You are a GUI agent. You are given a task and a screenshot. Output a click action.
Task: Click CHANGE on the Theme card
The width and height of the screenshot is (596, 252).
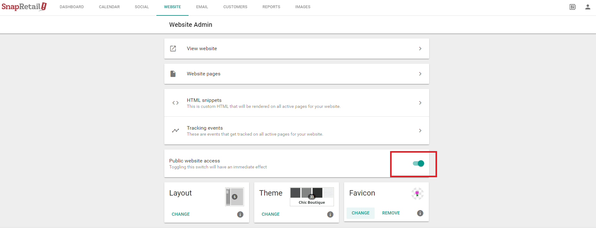point(271,214)
